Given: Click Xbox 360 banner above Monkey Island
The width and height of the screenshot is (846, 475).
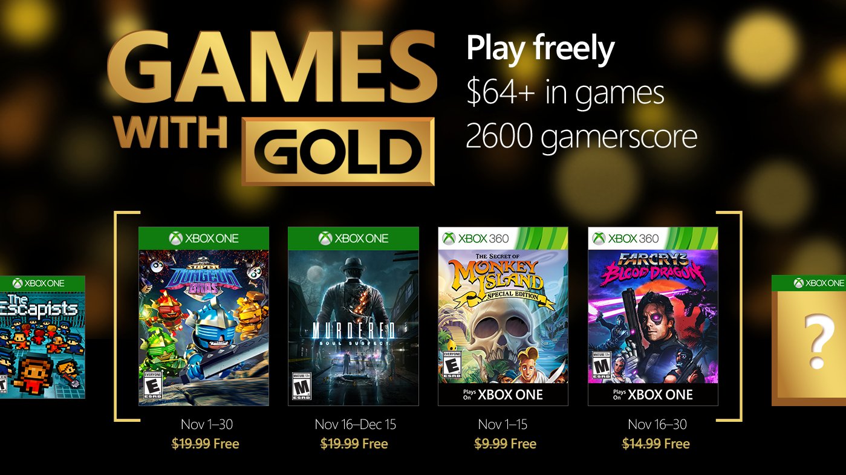Looking at the screenshot, I should [503, 238].
